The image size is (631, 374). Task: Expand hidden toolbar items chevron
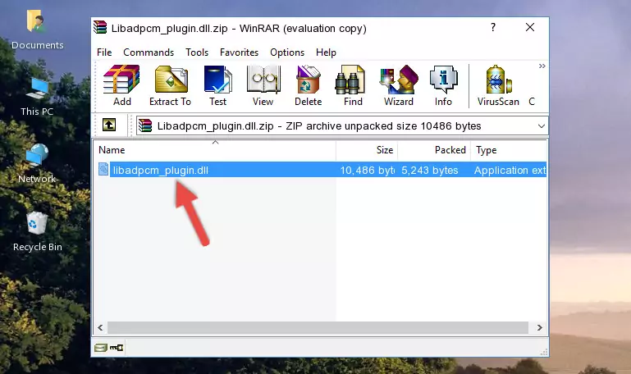542,66
